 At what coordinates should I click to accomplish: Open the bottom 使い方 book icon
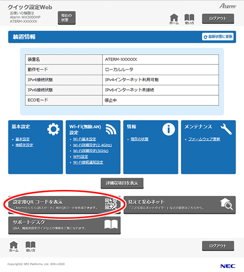click(30, 246)
